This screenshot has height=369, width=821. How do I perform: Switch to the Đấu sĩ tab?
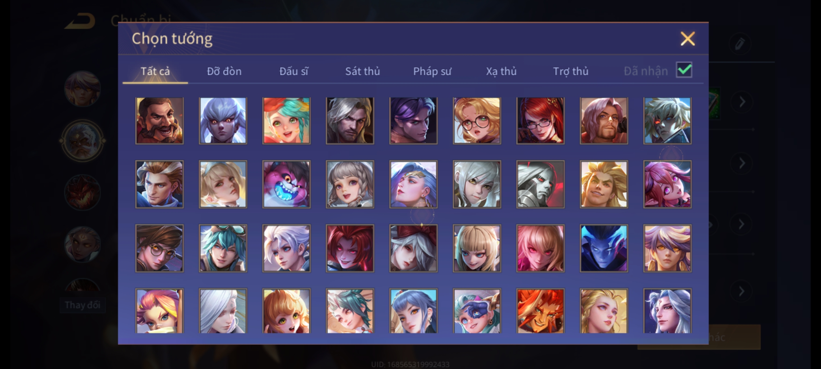294,71
